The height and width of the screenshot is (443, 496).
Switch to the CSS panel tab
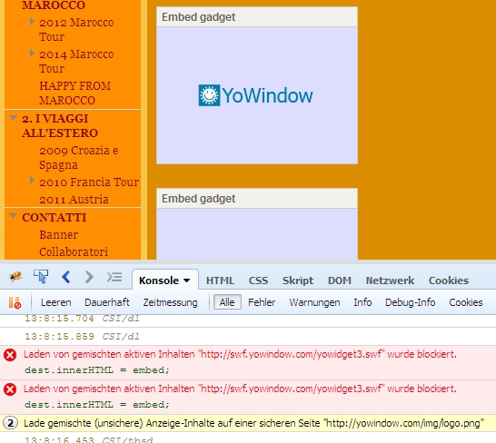coord(258,281)
